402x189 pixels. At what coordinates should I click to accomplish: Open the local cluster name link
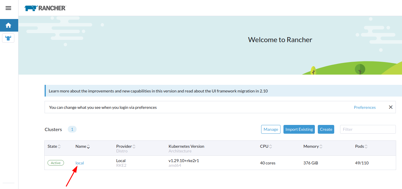coord(80,163)
